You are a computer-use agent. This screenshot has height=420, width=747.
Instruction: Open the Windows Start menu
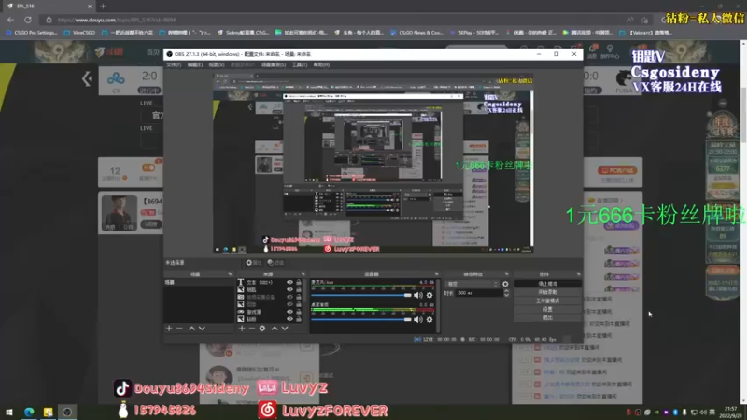9,412
